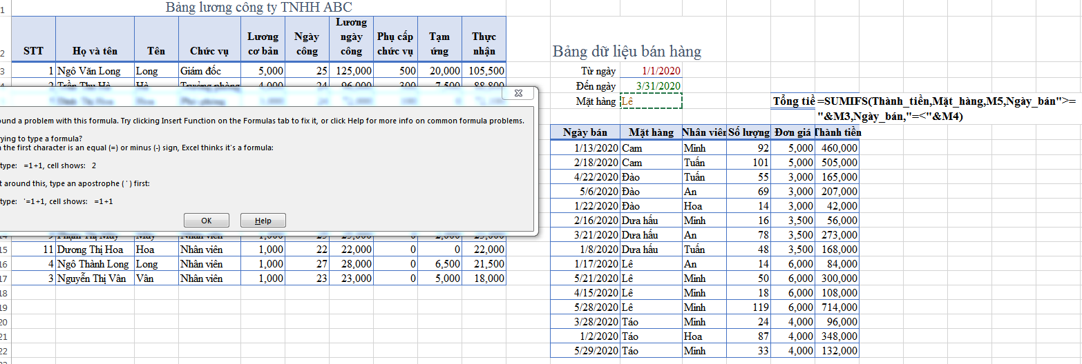
Task: Select the Nhân viên column header cell
Action: (703, 132)
